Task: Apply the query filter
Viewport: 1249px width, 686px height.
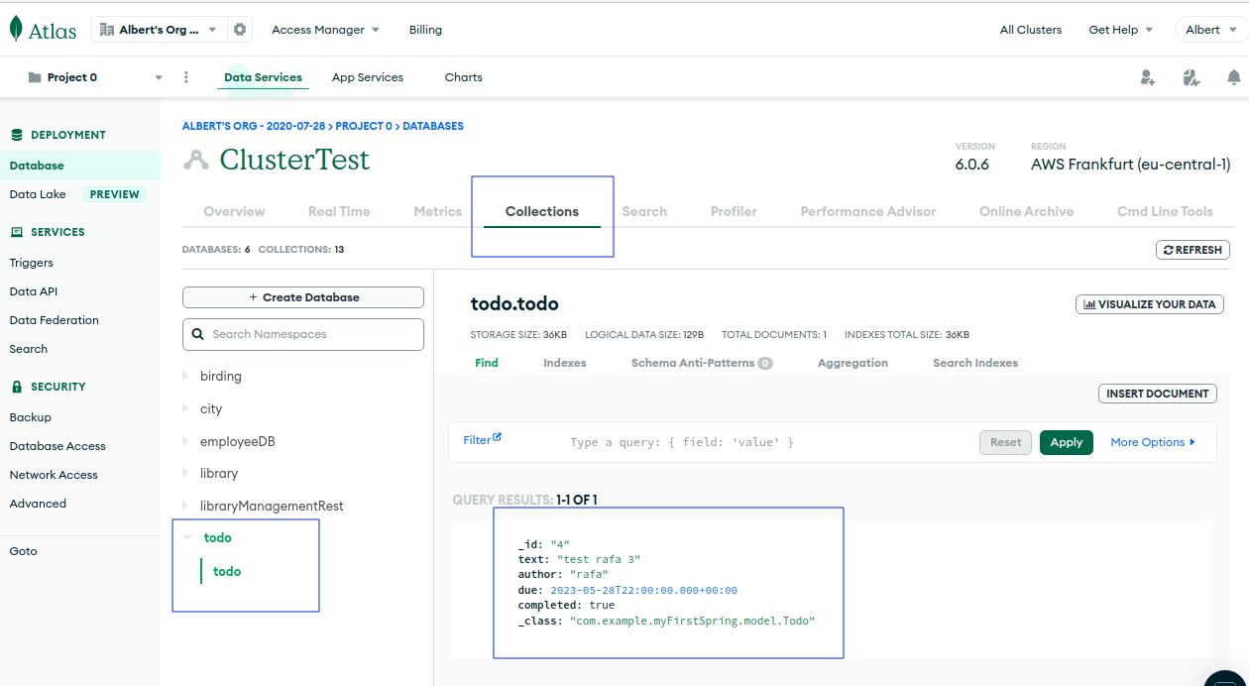Action: (1067, 442)
